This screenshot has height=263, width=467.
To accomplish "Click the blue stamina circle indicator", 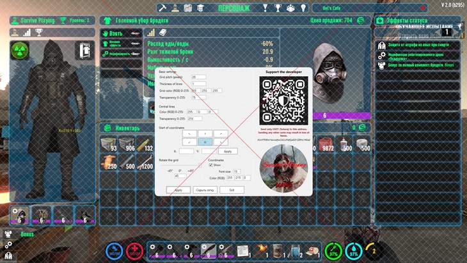I will point(114,251).
